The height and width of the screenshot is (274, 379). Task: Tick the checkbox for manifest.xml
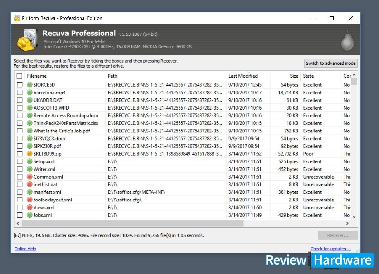(20, 192)
